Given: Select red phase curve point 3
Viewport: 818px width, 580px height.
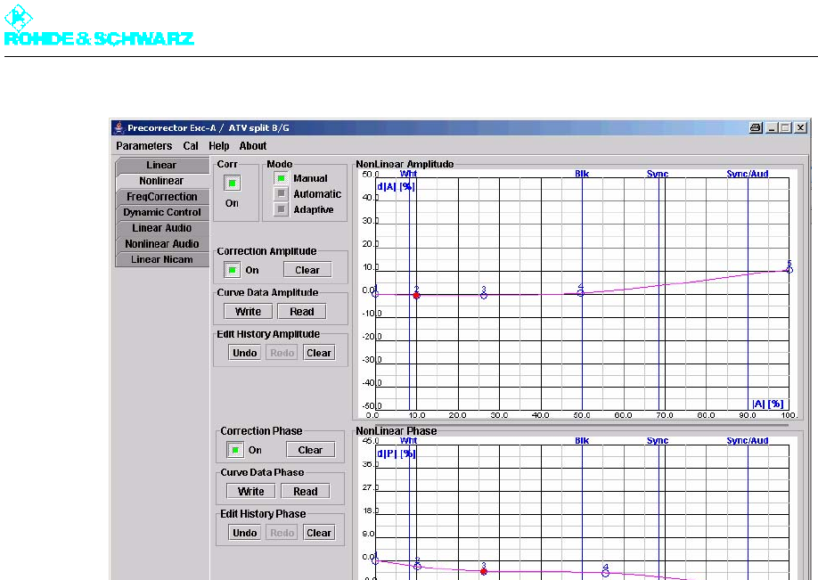Looking at the screenshot, I should click(x=484, y=572).
